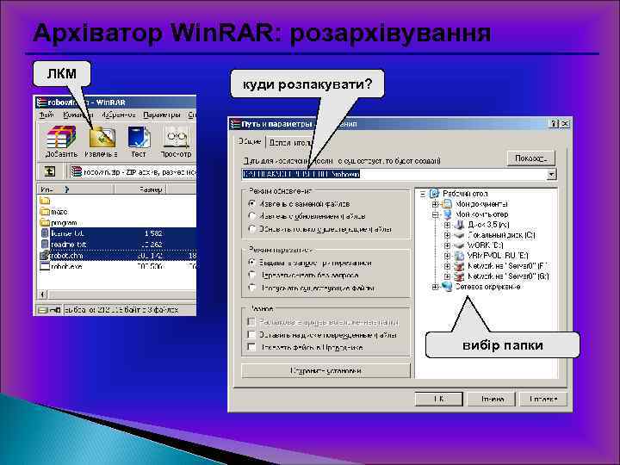Viewport: 620px width, 465px height.
Task: Click WORK (D:) drive icon
Action: click(460, 245)
